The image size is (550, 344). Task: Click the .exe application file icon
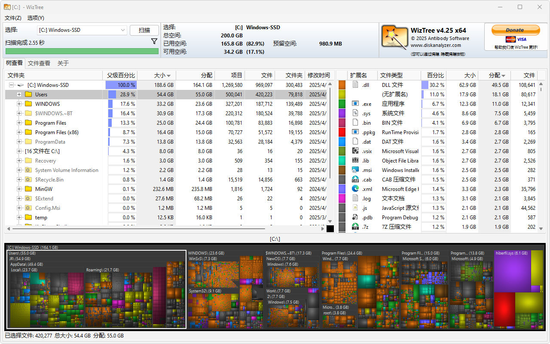coord(355,104)
